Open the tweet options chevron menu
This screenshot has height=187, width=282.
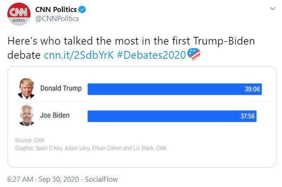(x=273, y=9)
